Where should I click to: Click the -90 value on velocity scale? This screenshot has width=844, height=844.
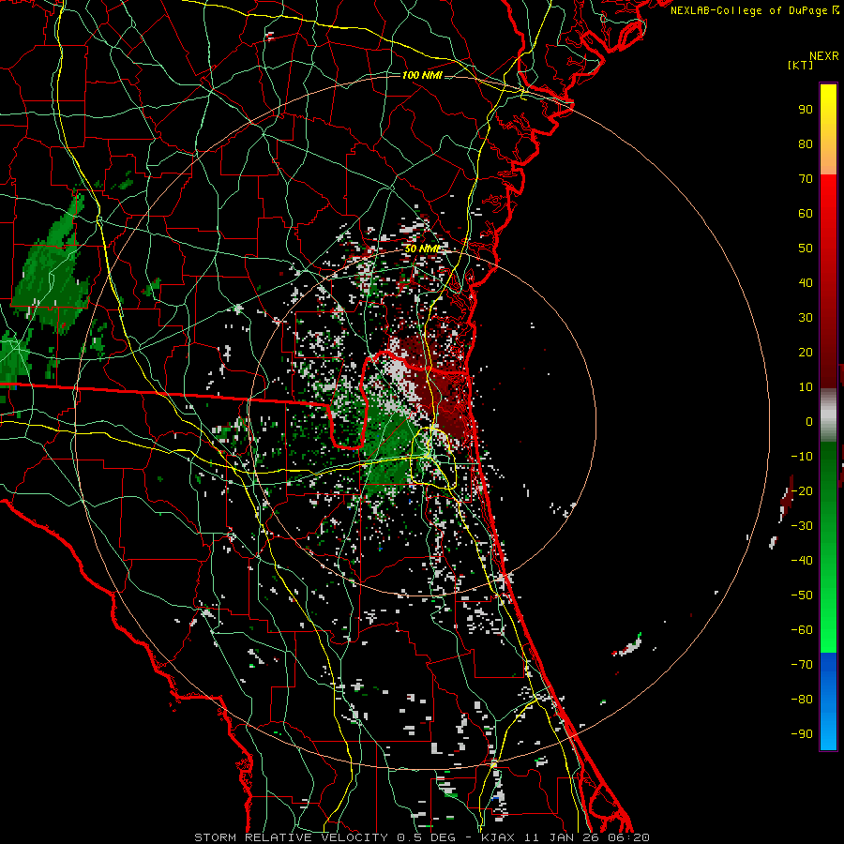802,734
